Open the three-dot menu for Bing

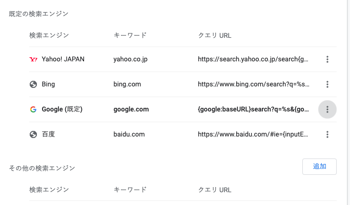(x=327, y=84)
